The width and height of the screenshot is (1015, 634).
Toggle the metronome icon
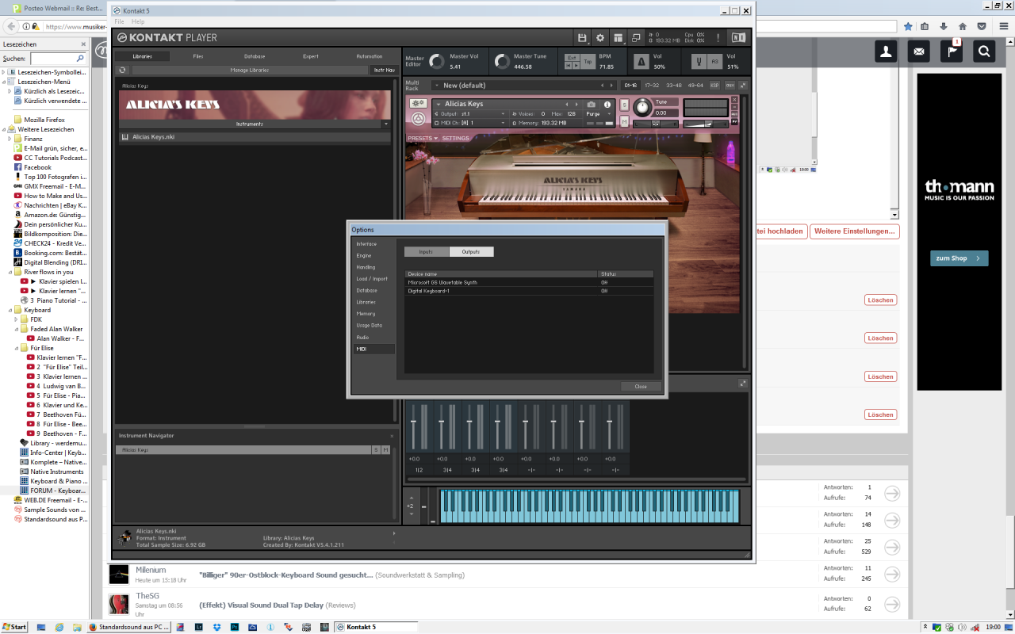pos(642,62)
